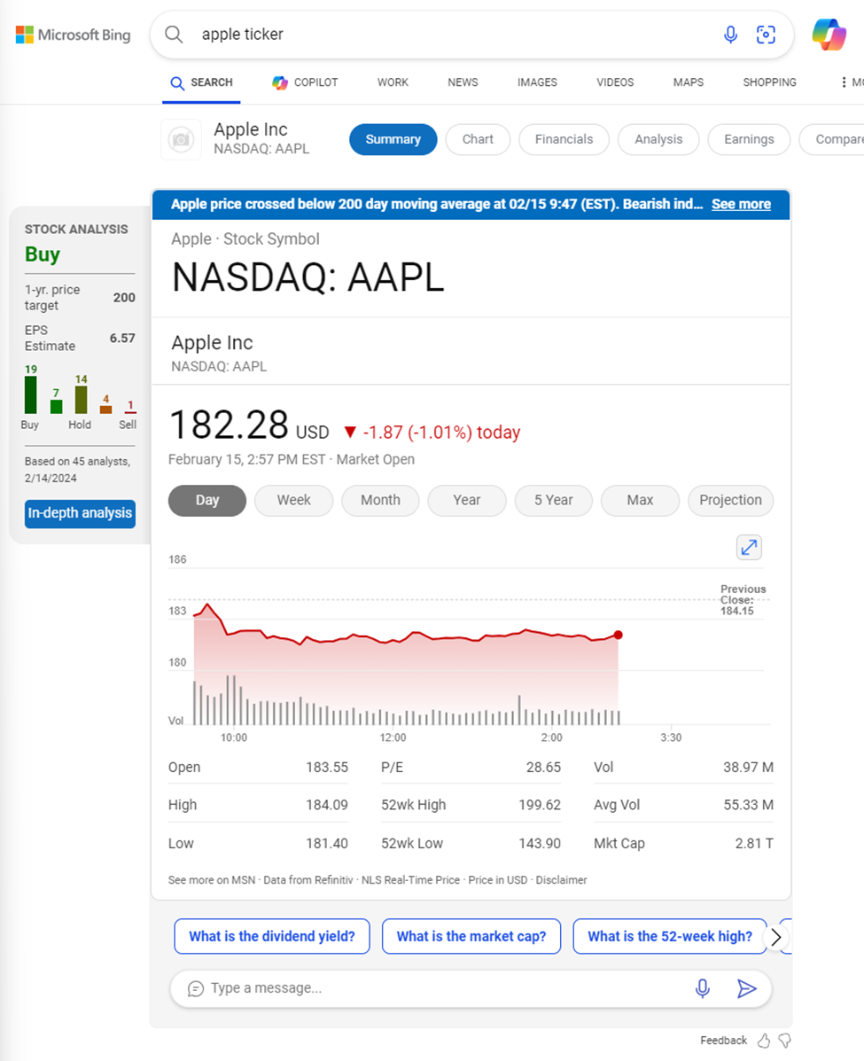The height and width of the screenshot is (1061, 864).
Task: Click the Buy rating heading
Action: [x=43, y=254]
